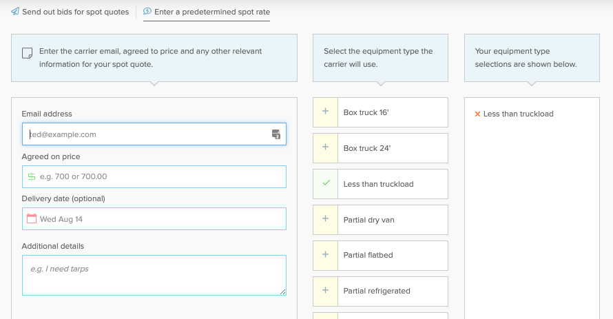Image resolution: width=613 pixels, height=319 pixels.
Task: Select the Box truck 24' label
Action: (x=366, y=149)
